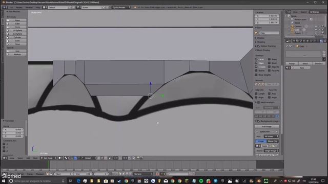Open the Windows Start menu
This screenshot has height=184, width=328.
(x=4, y=181)
